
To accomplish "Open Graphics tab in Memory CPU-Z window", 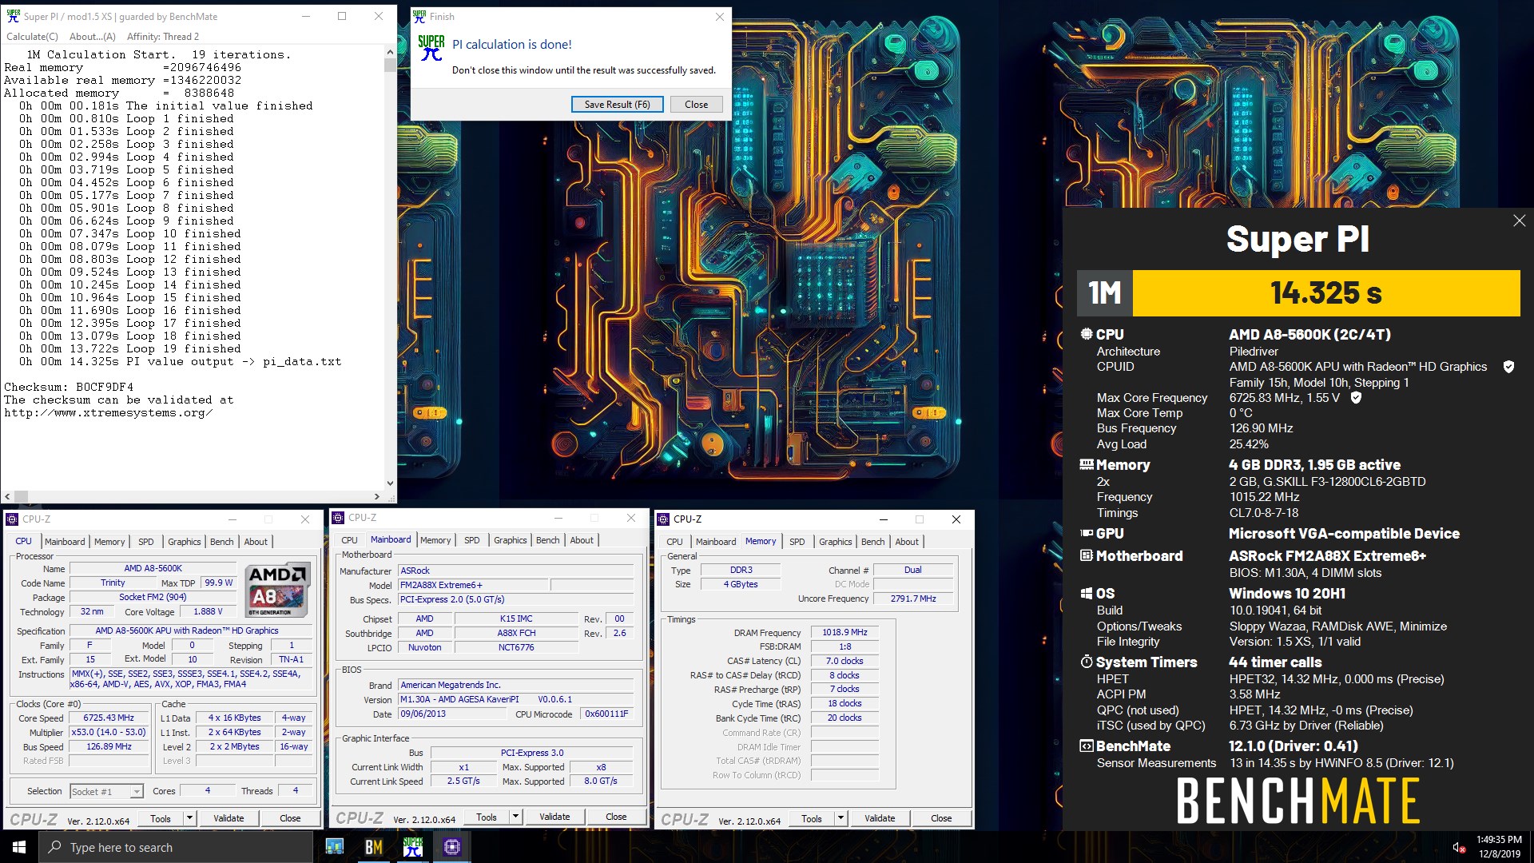I will click(836, 542).
